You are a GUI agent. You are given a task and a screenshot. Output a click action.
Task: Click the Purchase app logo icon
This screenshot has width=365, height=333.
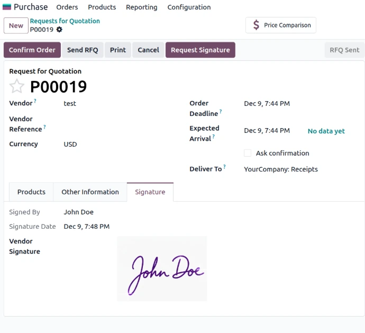[7, 7]
